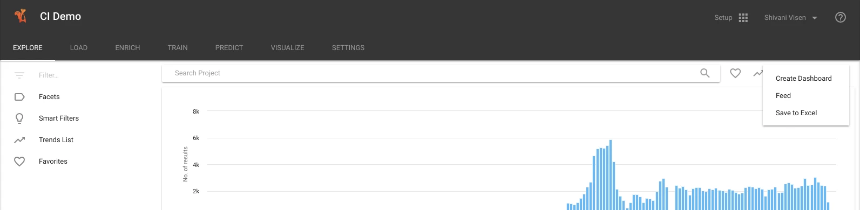Open the TRAIN tab
The width and height of the screenshot is (860, 210).
[178, 48]
